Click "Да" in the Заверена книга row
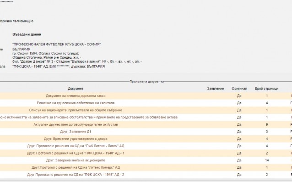The width and height of the screenshot is (292, 182). click(x=239, y=160)
